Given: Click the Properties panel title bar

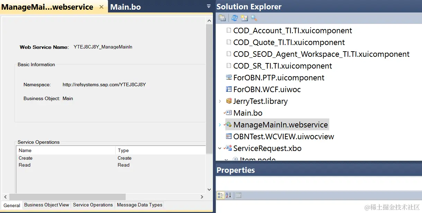Looking at the screenshot, I should coord(319,170).
